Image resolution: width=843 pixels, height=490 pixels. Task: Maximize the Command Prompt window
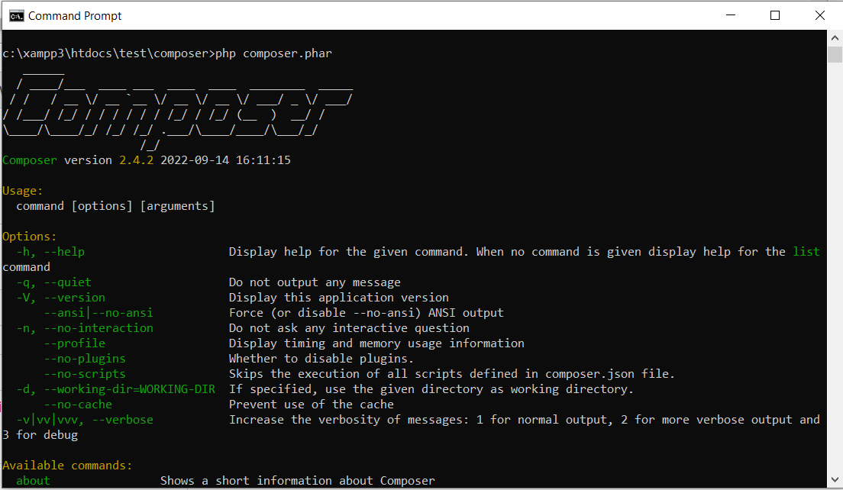pos(775,15)
